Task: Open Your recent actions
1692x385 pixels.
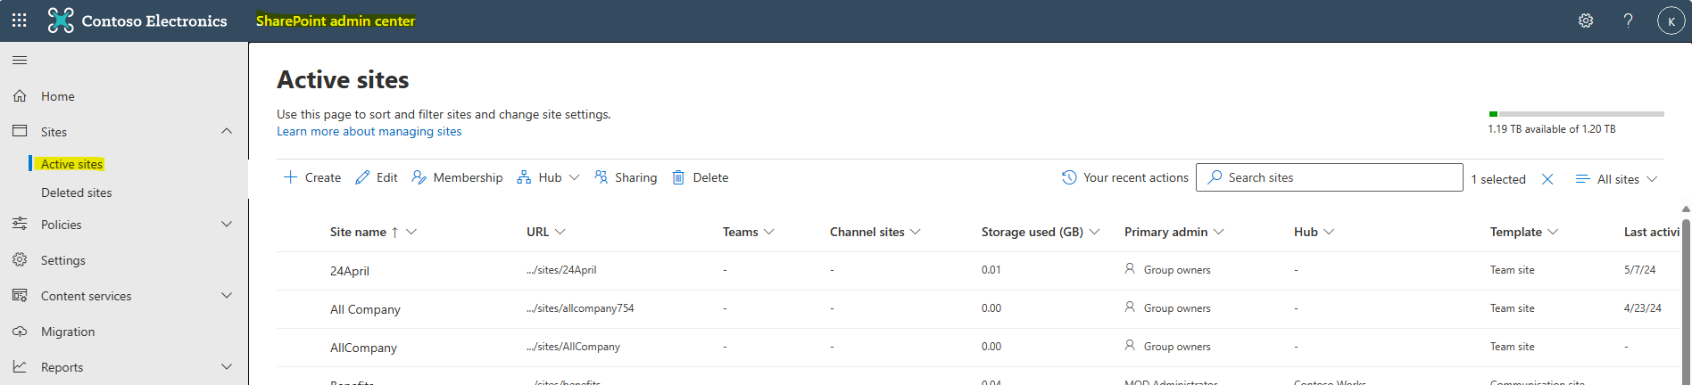Action: tap(1125, 177)
